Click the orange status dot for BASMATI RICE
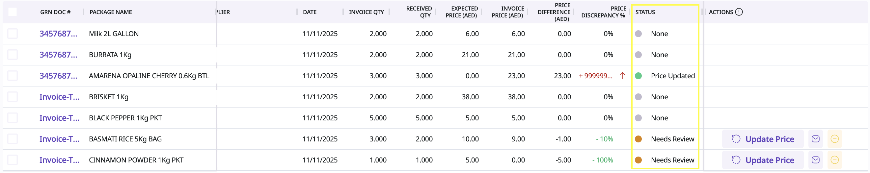 (x=638, y=139)
